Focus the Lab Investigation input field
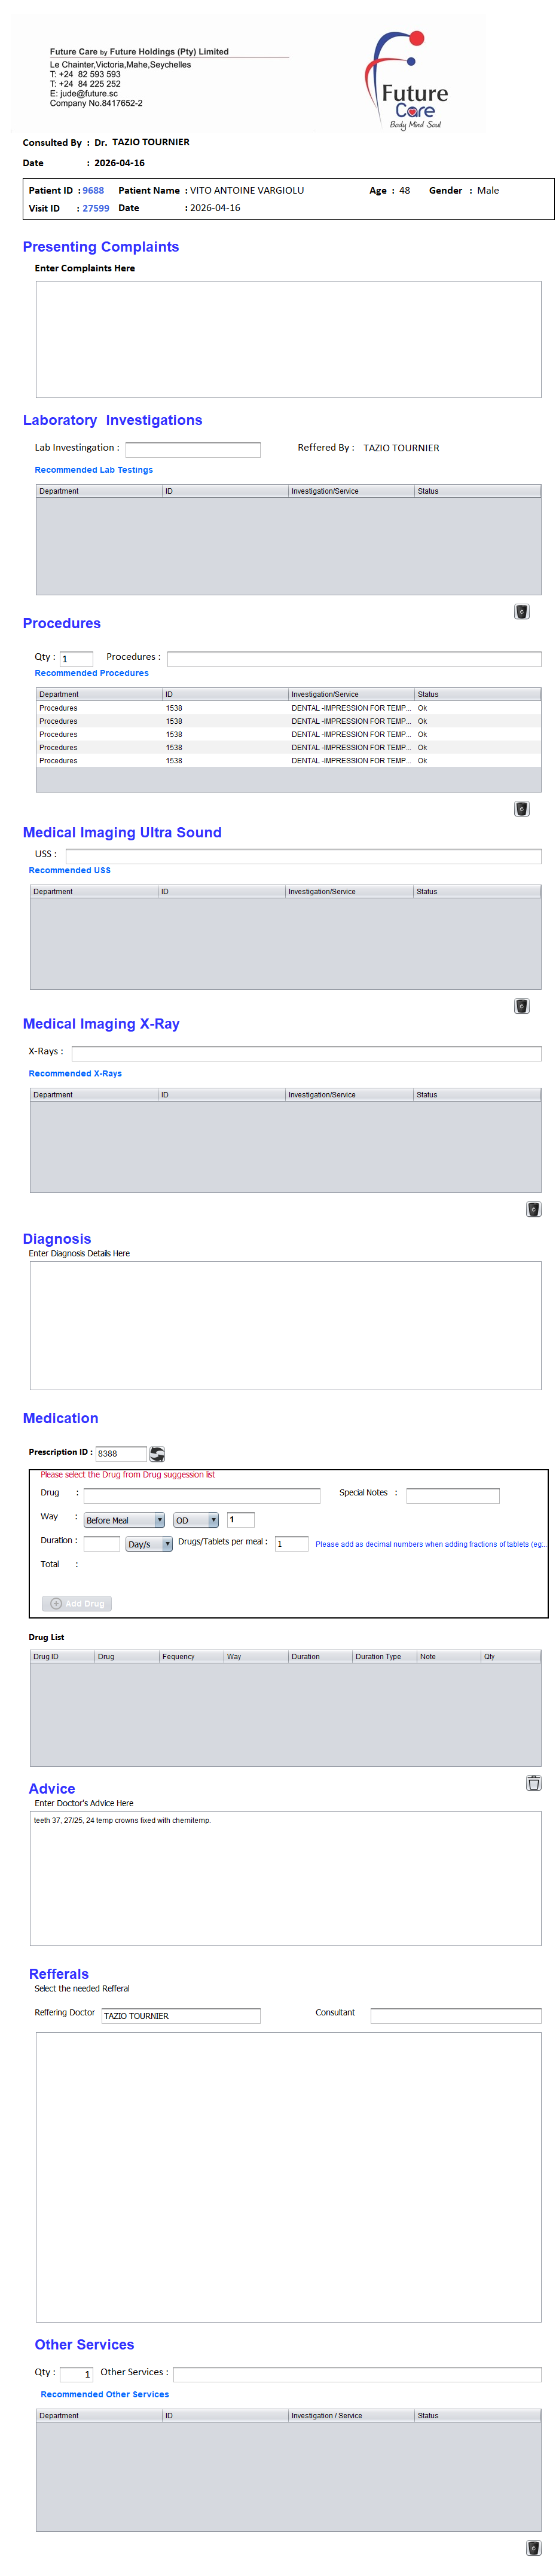This screenshot has height=2576, width=556. (x=192, y=449)
